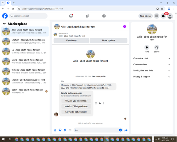
Task: Expand Media, files and links section
Action: click(x=152, y=71)
